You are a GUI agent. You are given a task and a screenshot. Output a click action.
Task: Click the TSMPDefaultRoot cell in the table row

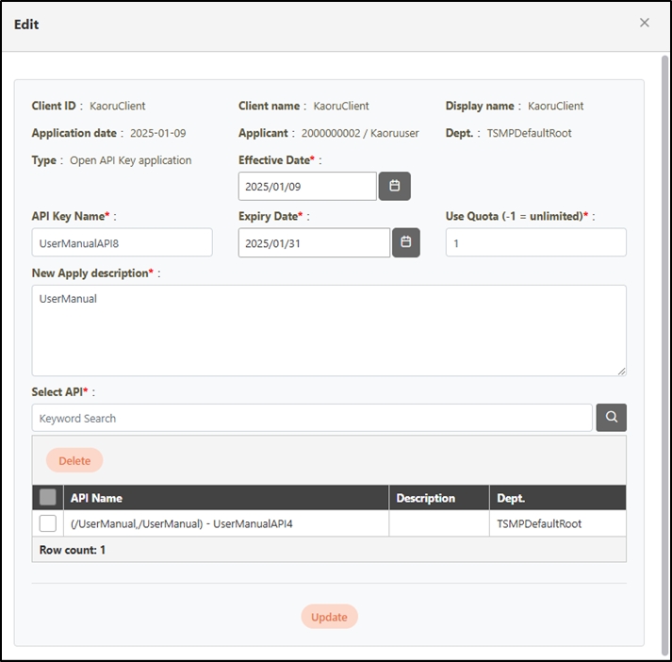pos(539,523)
